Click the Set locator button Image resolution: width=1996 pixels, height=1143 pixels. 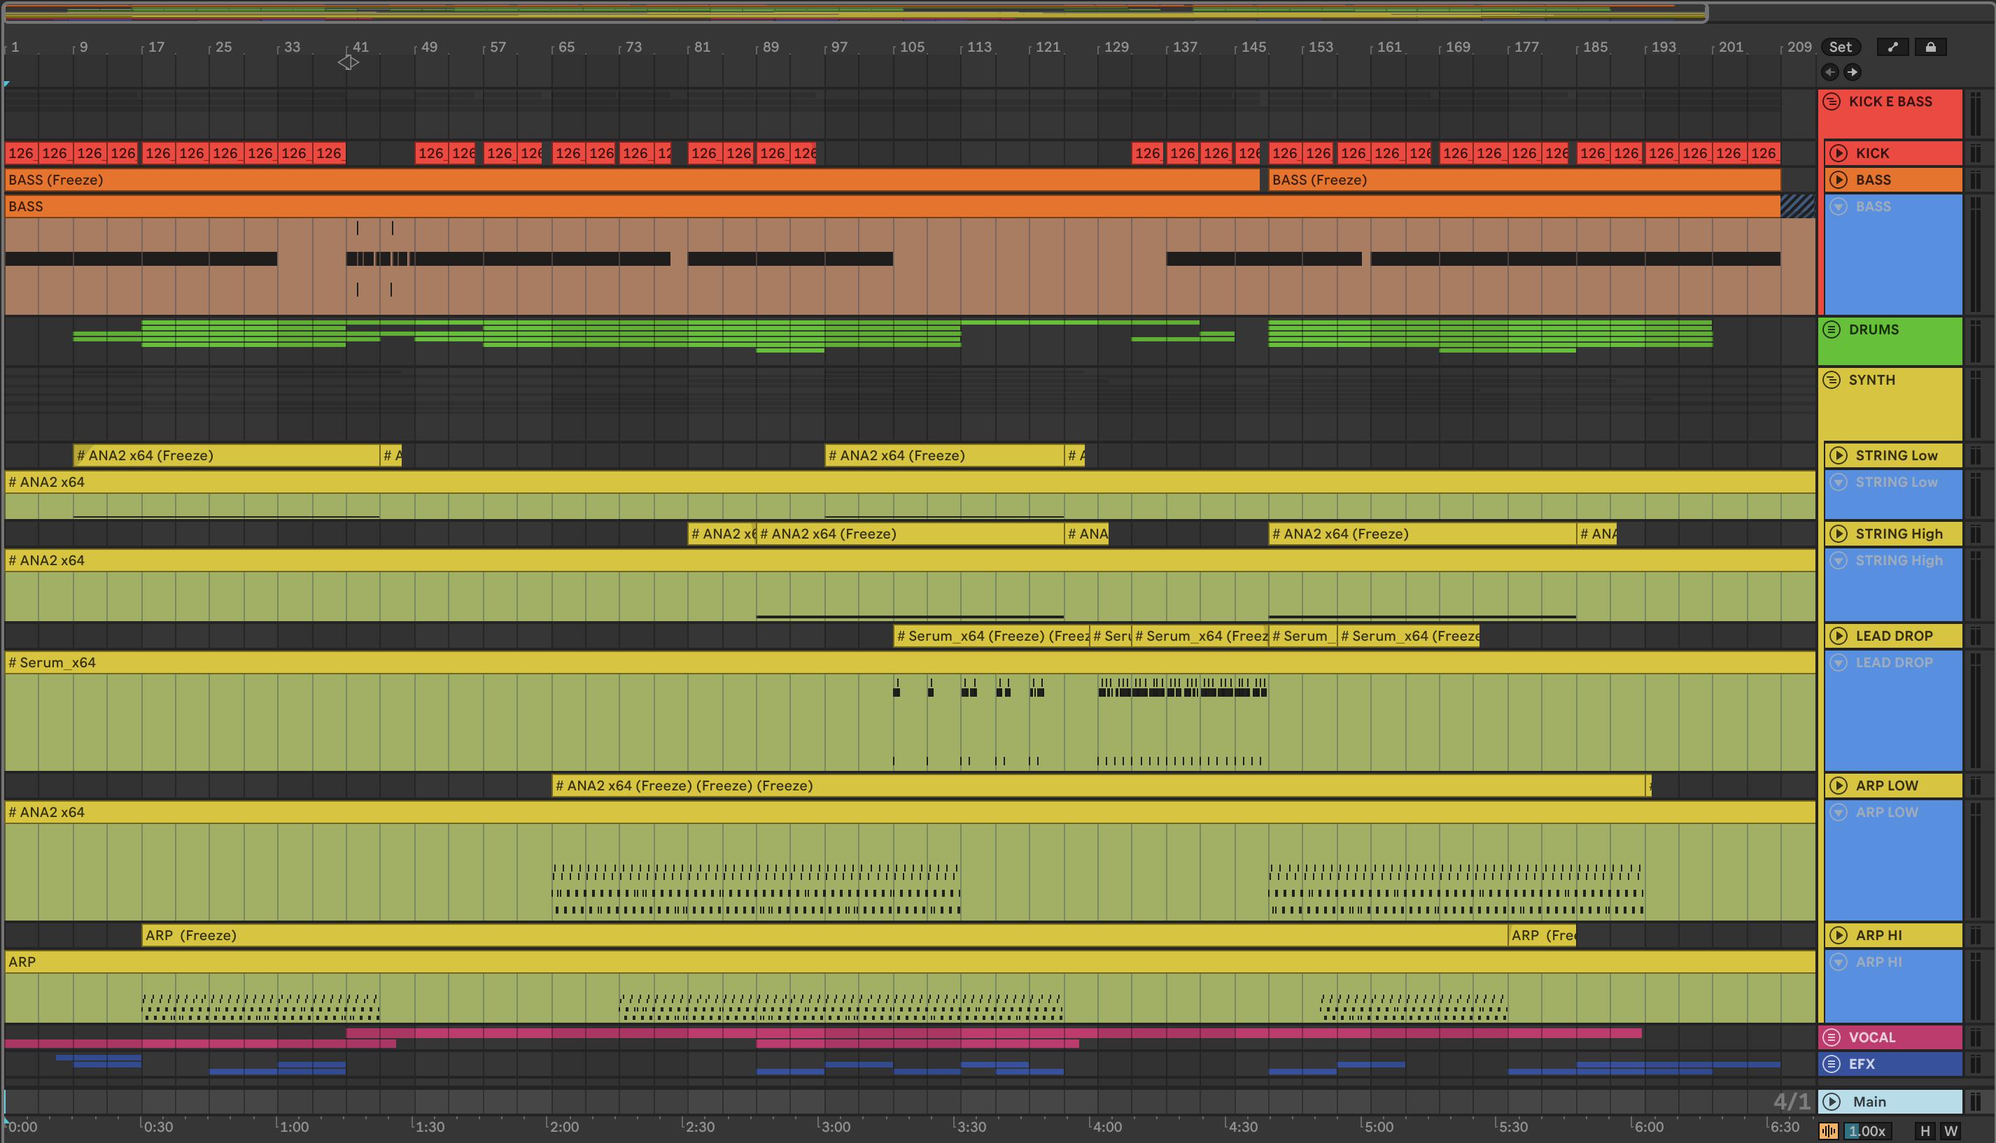(1840, 47)
